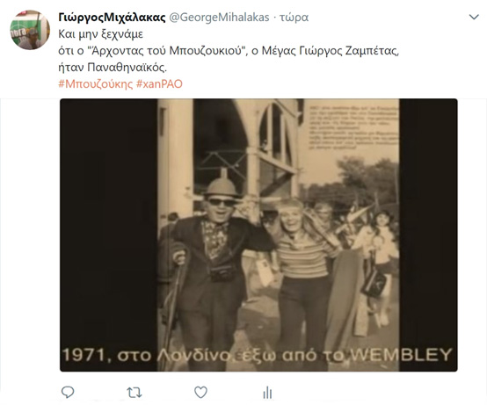Visit the @GeorgeMihalakas handle
487x405 pixels.
(x=219, y=18)
